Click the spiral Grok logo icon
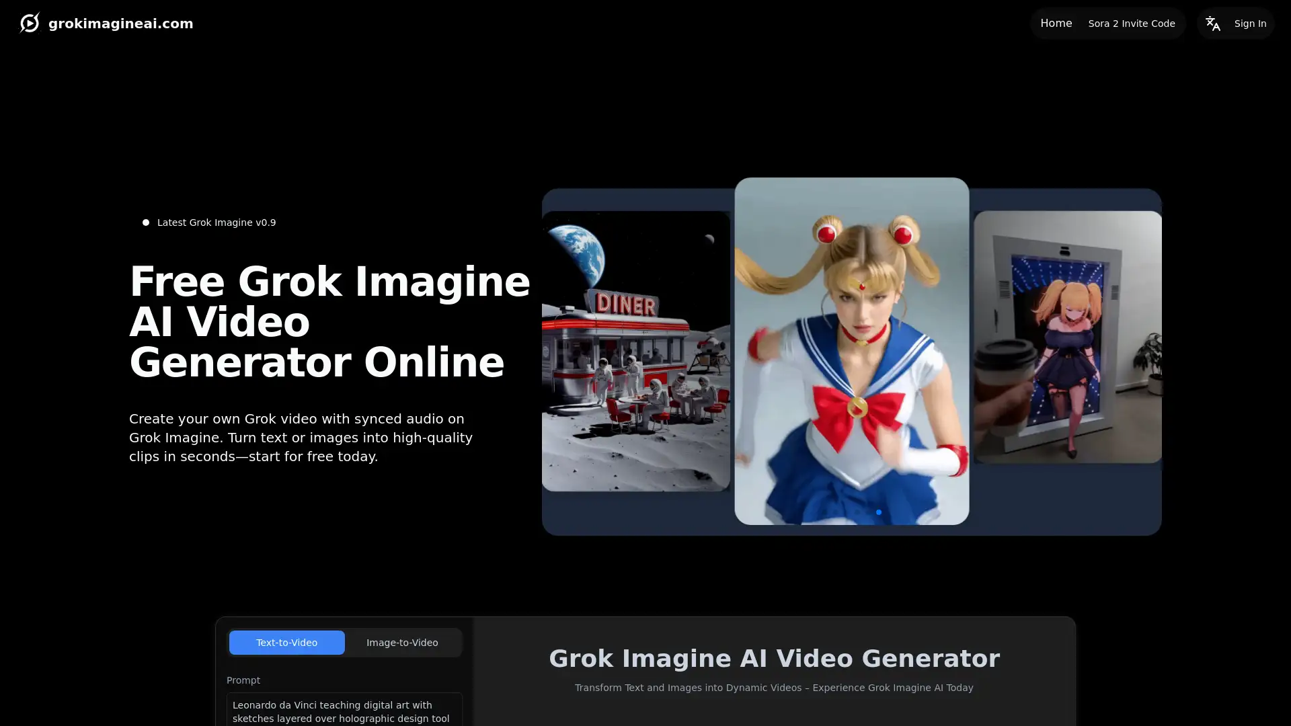The height and width of the screenshot is (726, 1291). pos(30,22)
